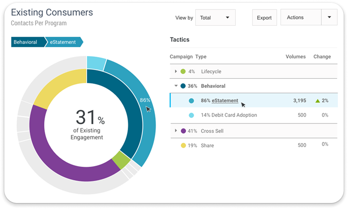The height and width of the screenshot is (209, 348).
Task: Click the dark teal Behavioral color dot
Action: click(183, 86)
